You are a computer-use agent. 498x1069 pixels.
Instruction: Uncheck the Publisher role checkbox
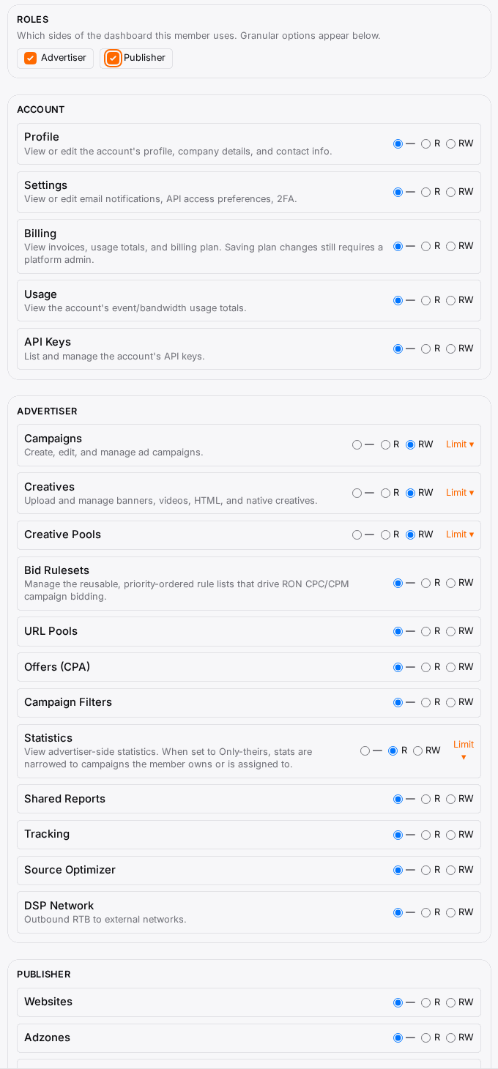click(113, 58)
